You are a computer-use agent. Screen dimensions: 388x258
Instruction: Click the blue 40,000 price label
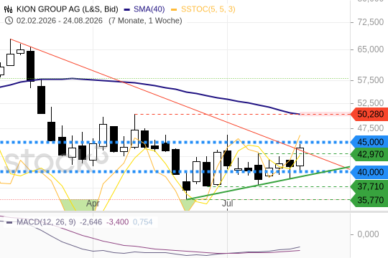pos(369,172)
